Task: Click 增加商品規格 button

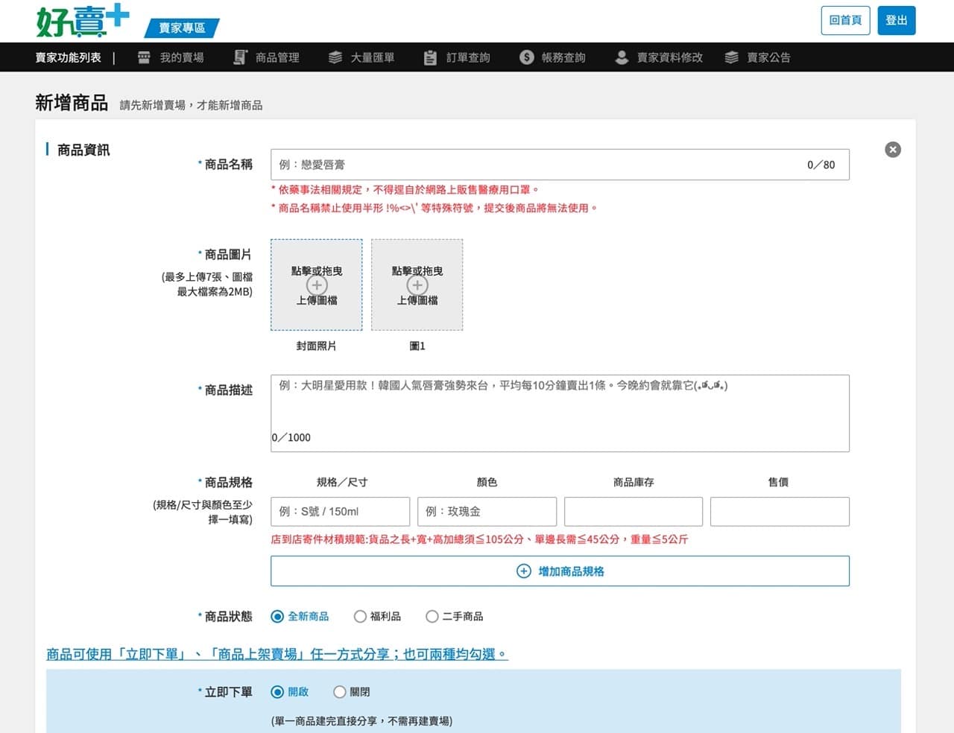Action: click(x=560, y=571)
